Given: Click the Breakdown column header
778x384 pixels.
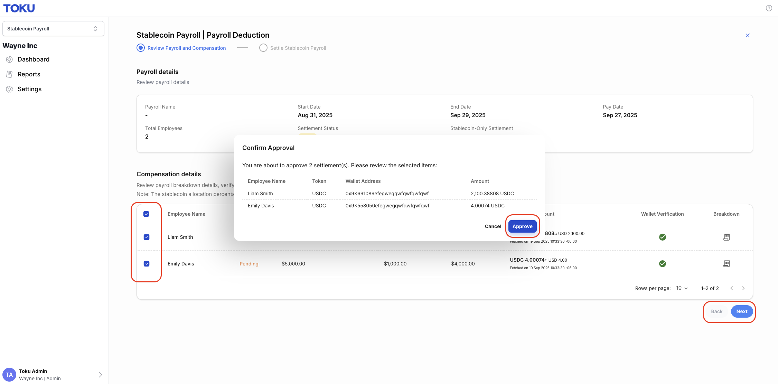Looking at the screenshot, I should 727,214.
